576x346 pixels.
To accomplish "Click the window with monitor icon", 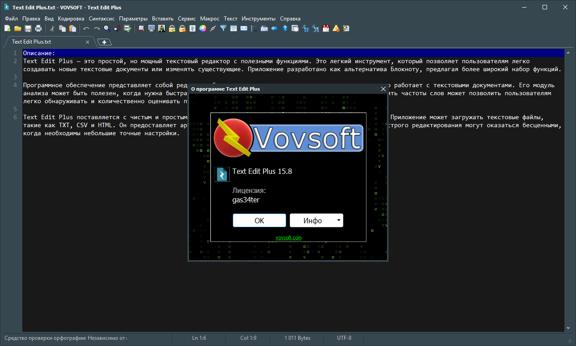I will tap(295, 28).
